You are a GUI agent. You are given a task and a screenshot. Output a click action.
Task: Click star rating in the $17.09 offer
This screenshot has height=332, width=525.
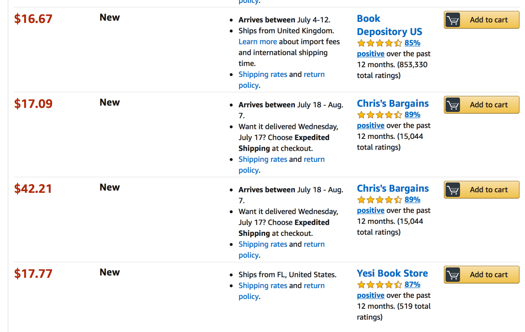pos(380,115)
